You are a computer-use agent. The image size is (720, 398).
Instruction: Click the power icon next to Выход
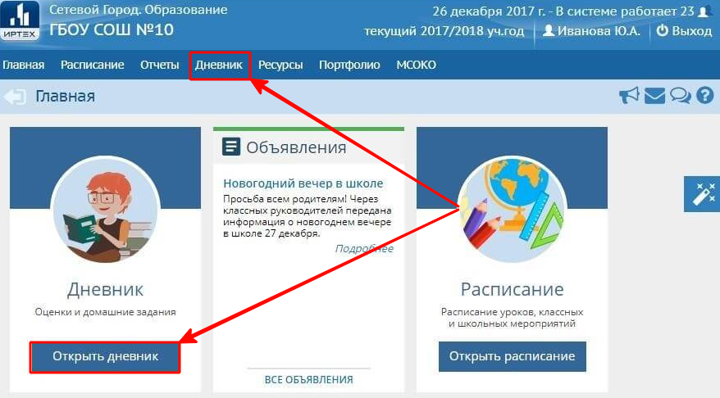(x=662, y=31)
